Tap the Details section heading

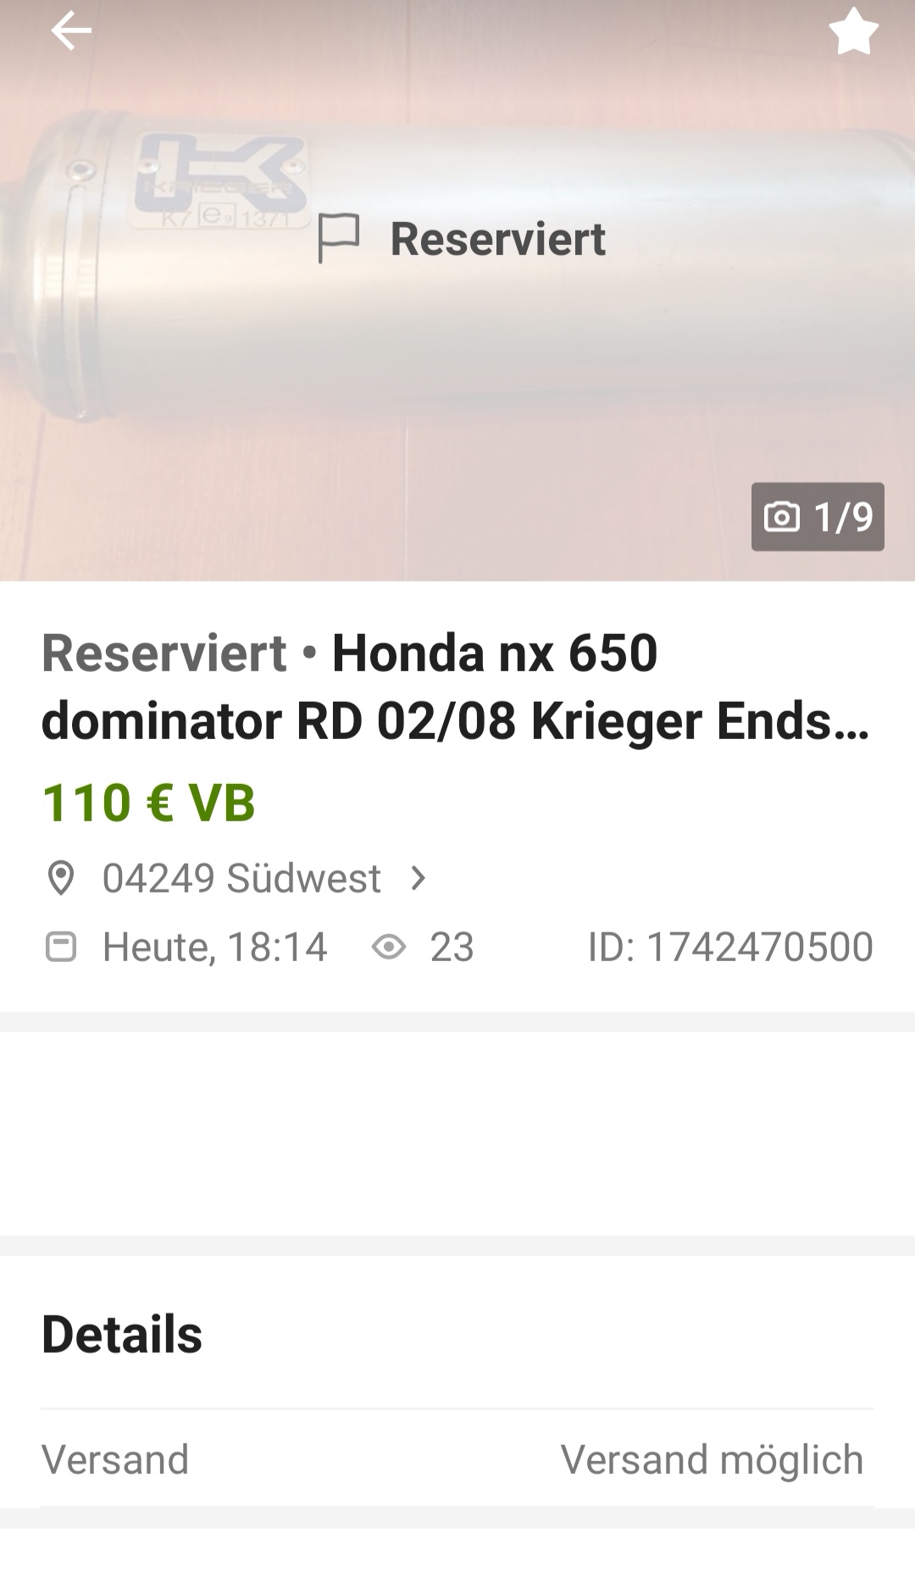coord(122,1335)
